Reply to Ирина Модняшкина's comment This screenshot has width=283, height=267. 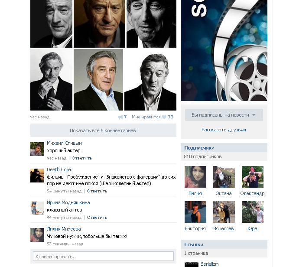pyautogui.click(x=97, y=218)
